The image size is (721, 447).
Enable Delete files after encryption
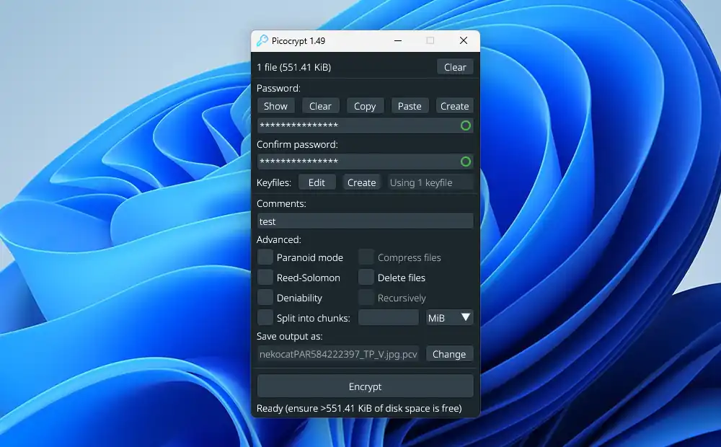click(x=366, y=278)
